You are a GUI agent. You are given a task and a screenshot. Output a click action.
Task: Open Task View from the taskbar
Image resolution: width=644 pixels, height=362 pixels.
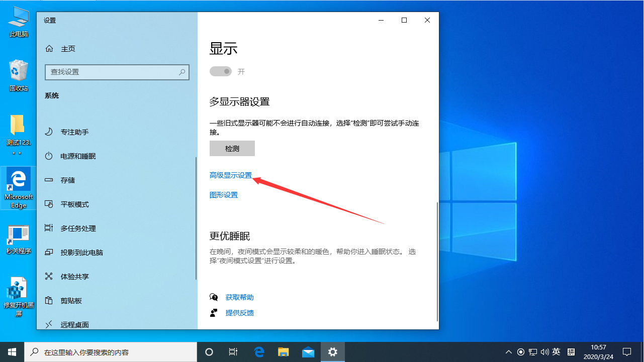pos(233,351)
